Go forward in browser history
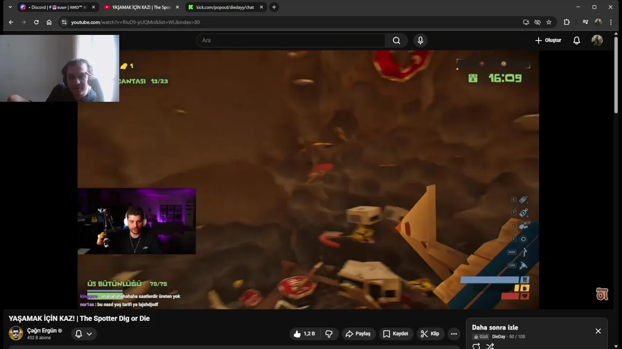This screenshot has height=349, width=622. (23, 22)
